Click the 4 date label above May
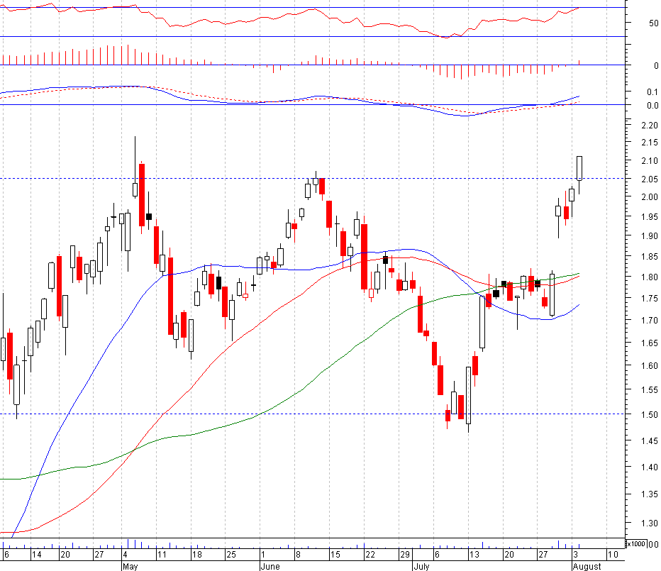 coord(125,555)
